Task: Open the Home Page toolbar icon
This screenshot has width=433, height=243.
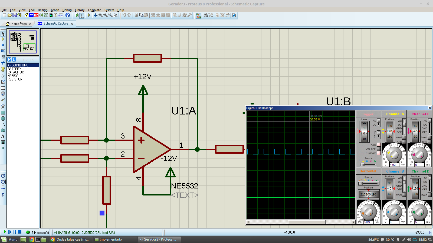Action: (x=27, y=15)
